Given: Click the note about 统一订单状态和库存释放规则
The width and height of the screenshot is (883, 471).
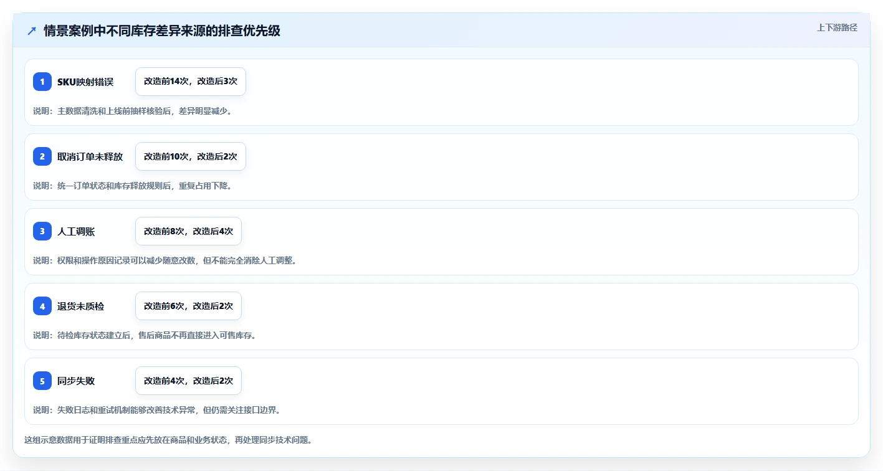Looking at the screenshot, I should coord(133,186).
